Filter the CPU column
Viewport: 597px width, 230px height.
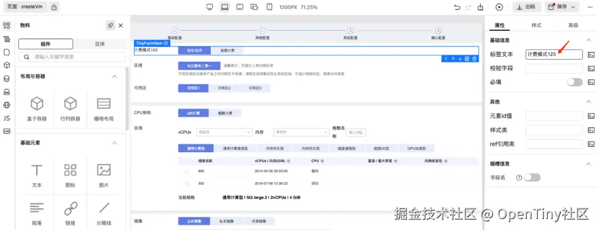coord(322,161)
